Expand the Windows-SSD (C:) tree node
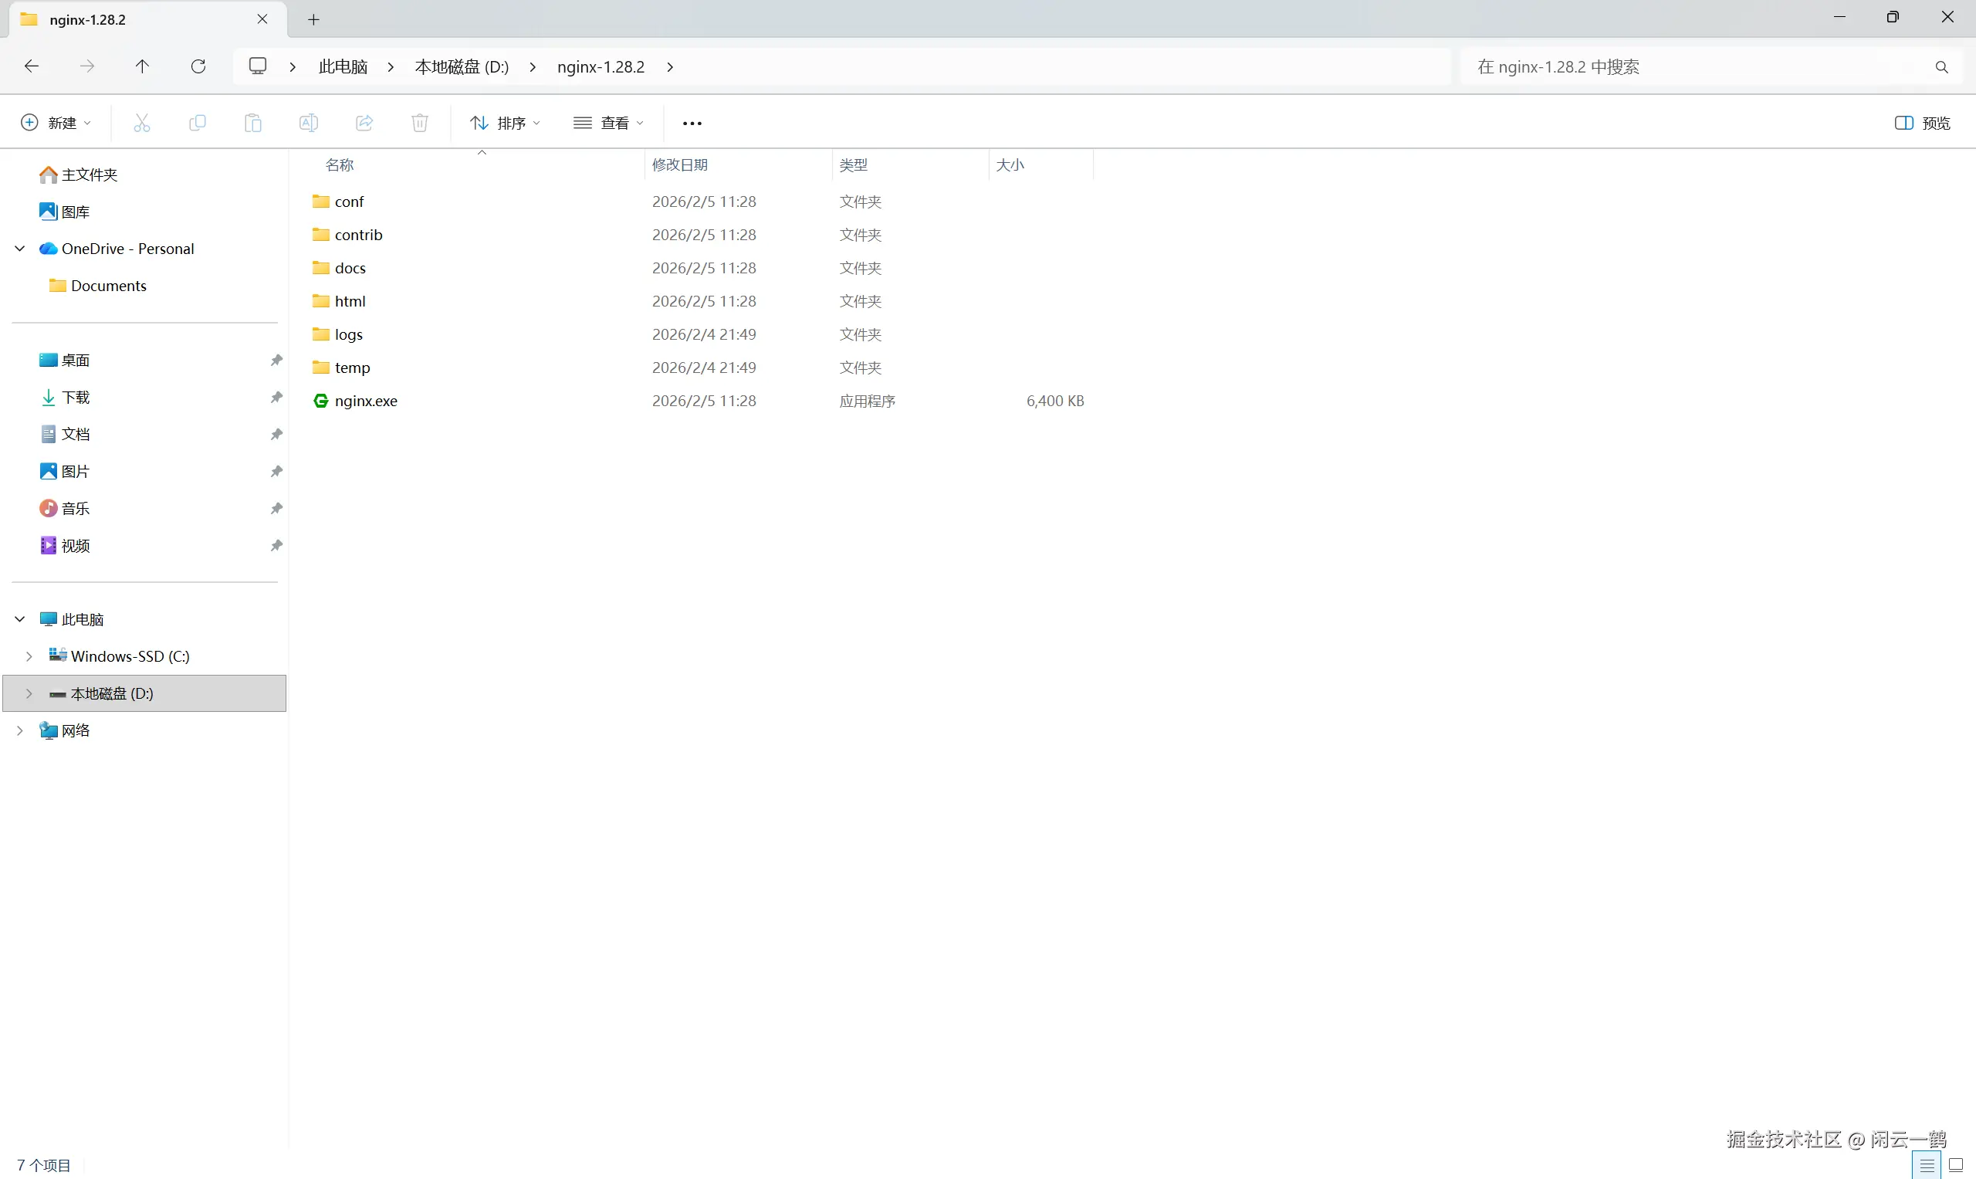The width and height of the screenshot is (1976, 1179). pos(29,656)
